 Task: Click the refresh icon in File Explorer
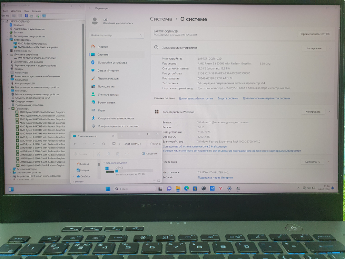pos(103,144)
